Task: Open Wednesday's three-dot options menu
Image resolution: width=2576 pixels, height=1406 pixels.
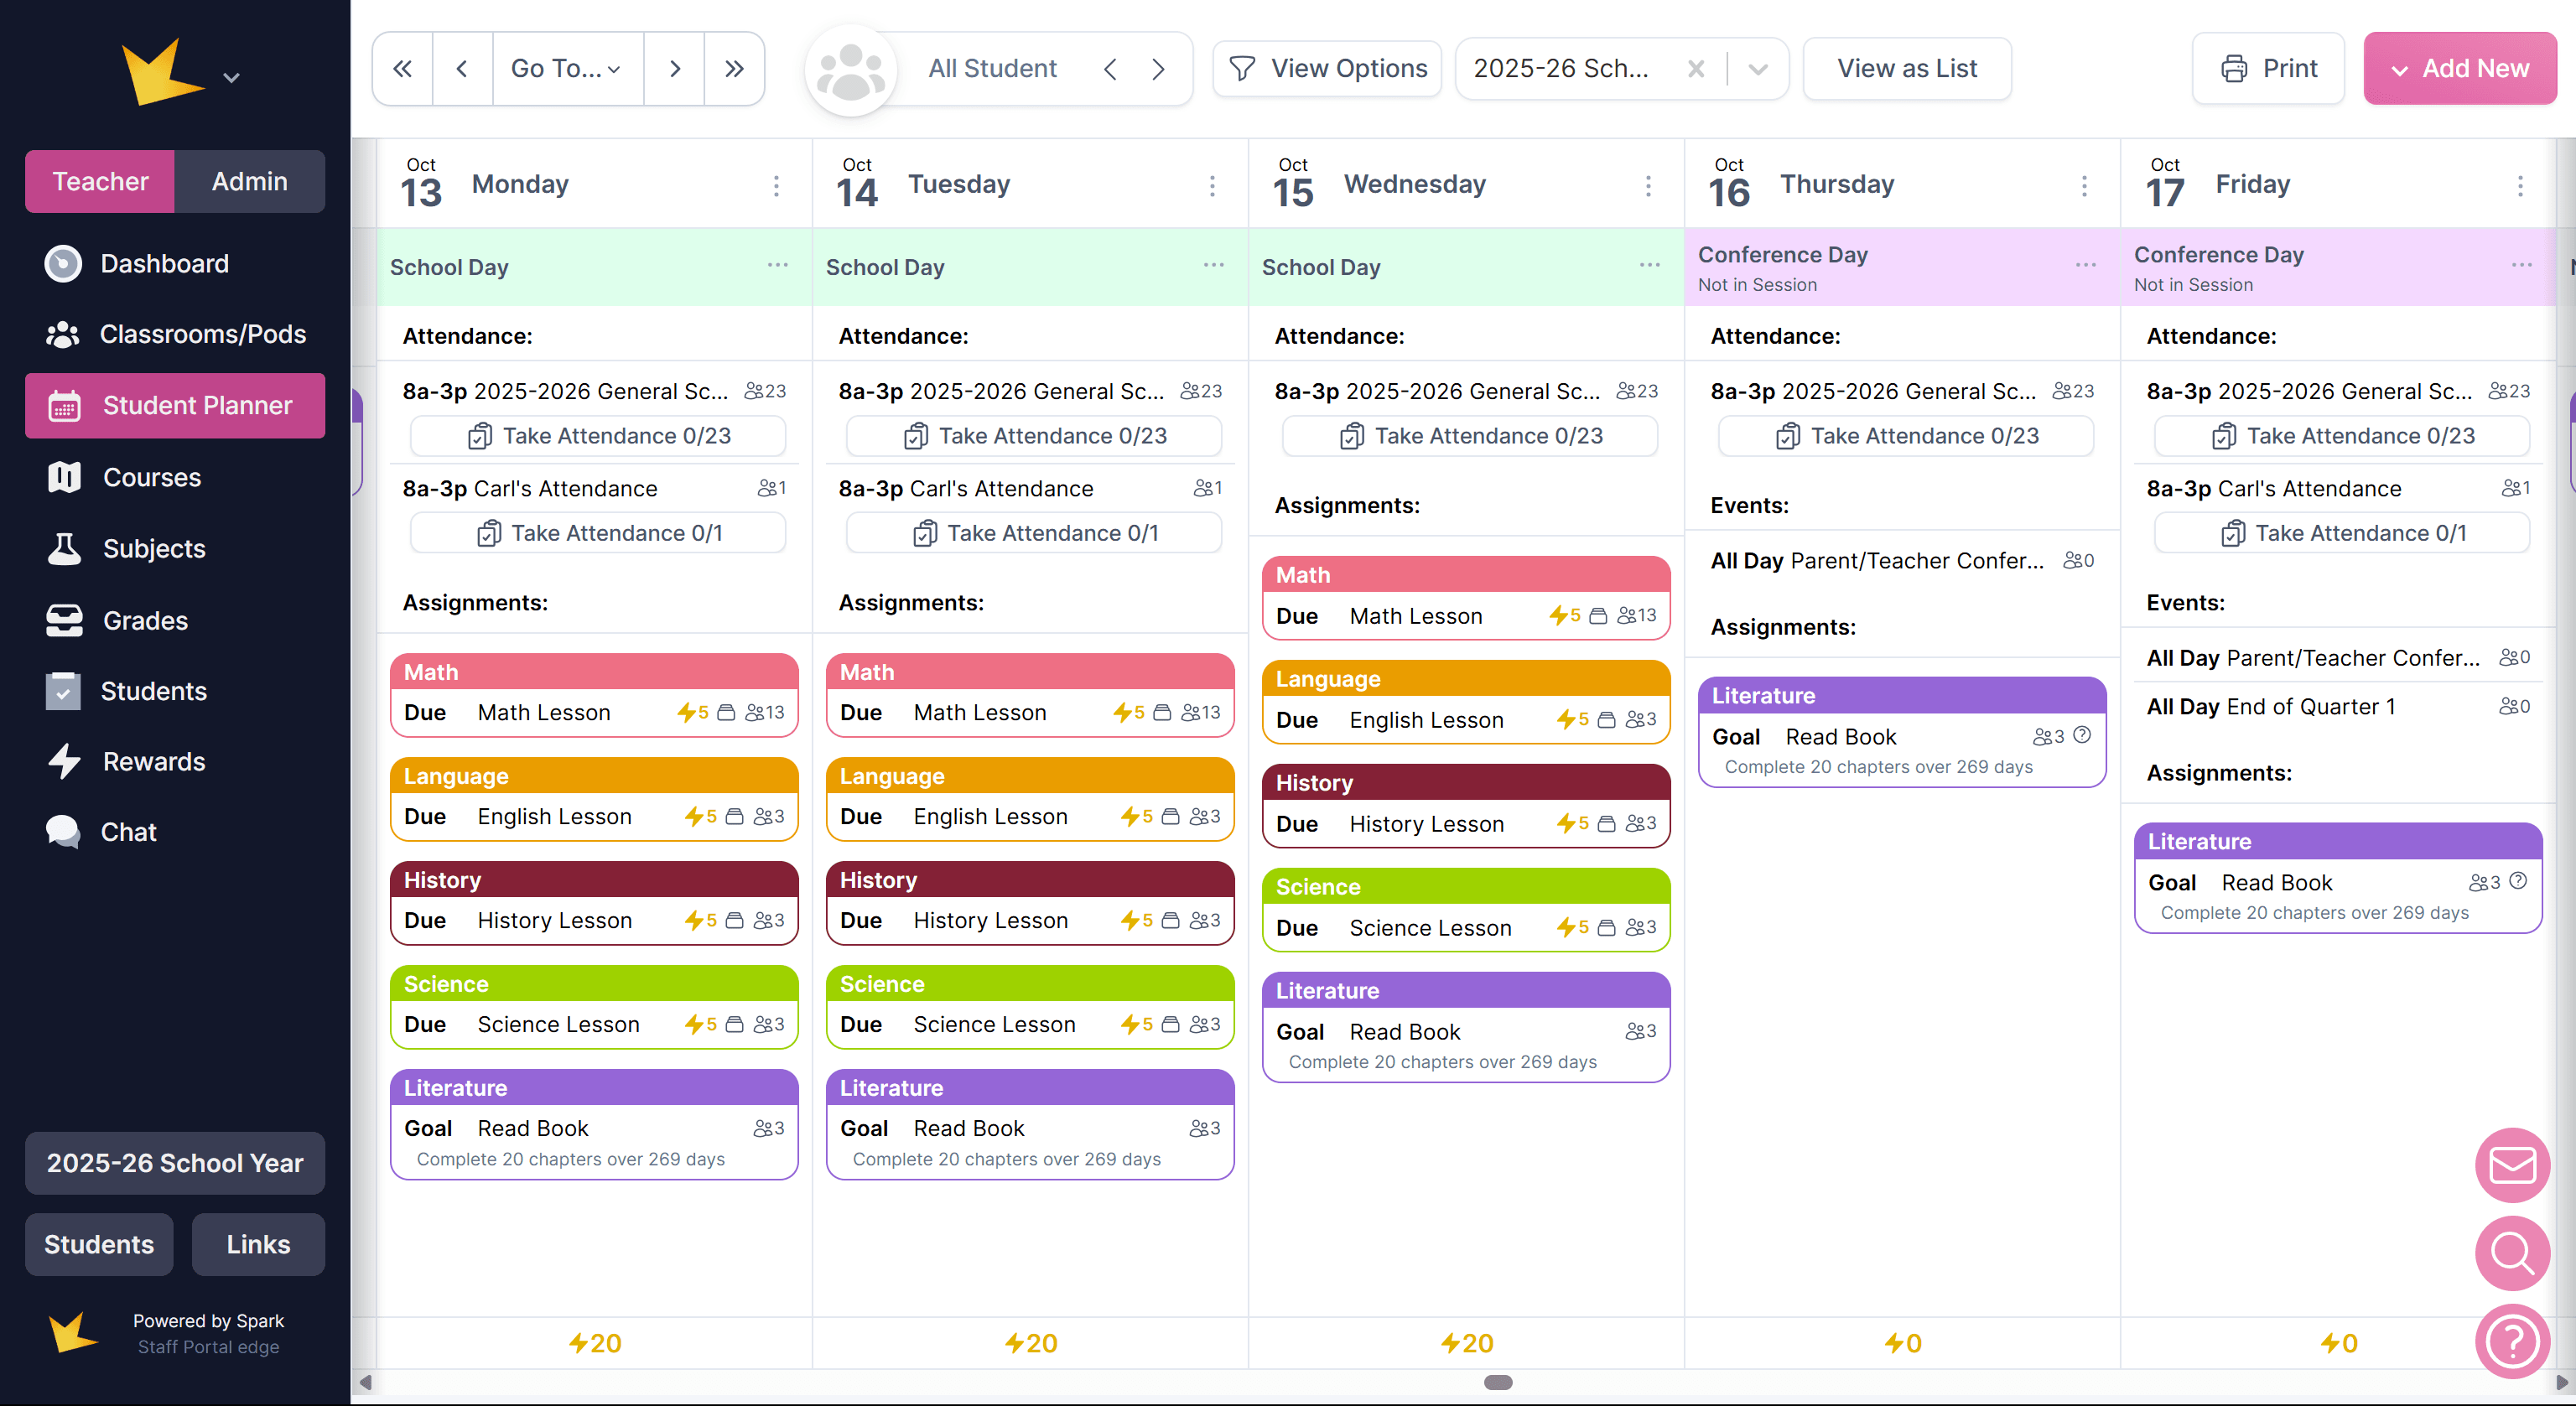Action: [x=1648, y=186]
